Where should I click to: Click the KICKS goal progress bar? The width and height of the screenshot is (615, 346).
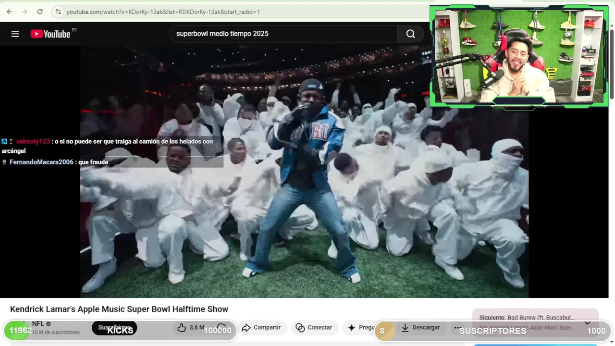click(x=120, y=331)
